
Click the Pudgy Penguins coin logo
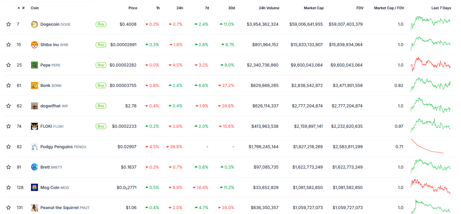[34, 147]
